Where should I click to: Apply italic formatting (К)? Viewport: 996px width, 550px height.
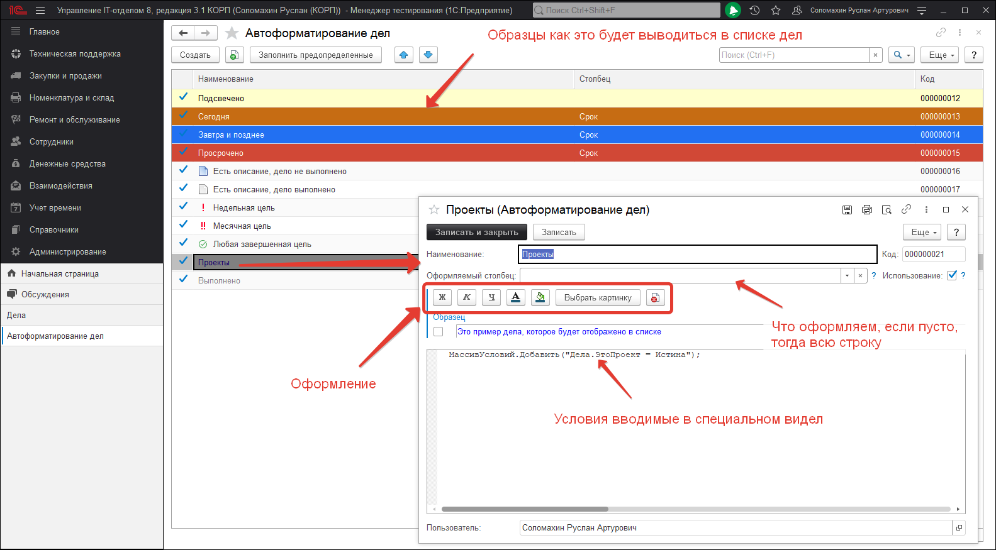click(x=467, y=297)
